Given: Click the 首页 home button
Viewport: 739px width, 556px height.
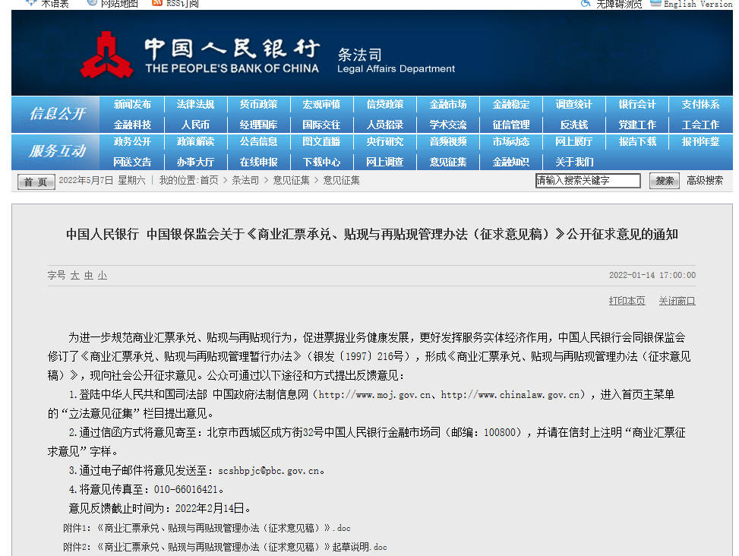Looking at the screenshot, I should pyautogui.click(x=36, y=182).
